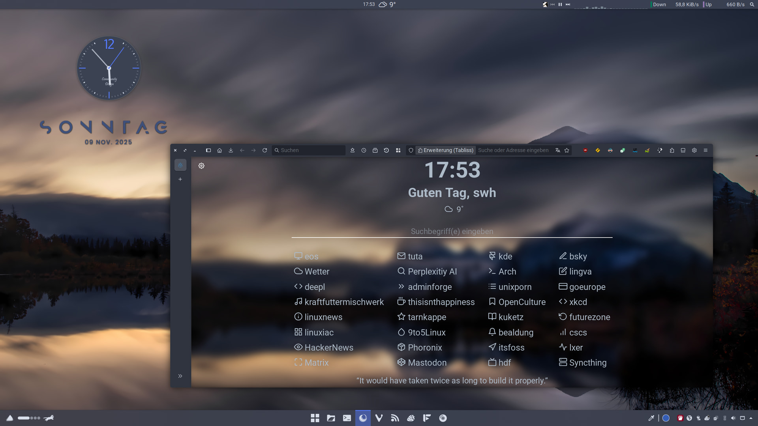Launch terminal from the taskbar

click(x=347, y=418)
